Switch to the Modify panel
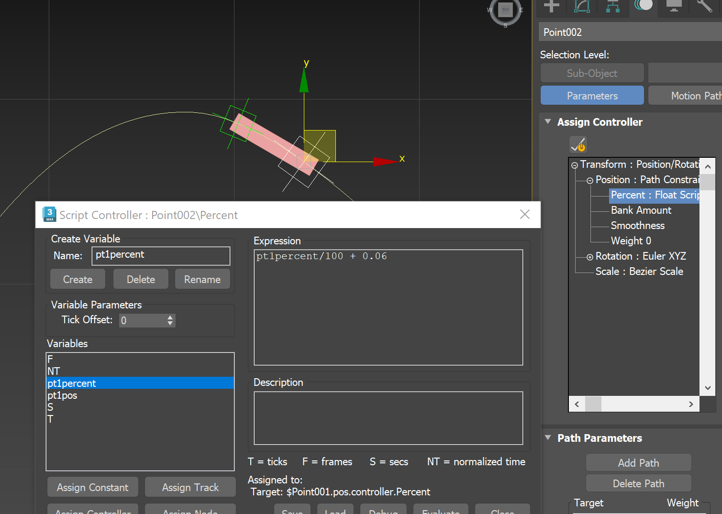The height and width of the screenshot is (514, 722). click(x=581, y=6)
